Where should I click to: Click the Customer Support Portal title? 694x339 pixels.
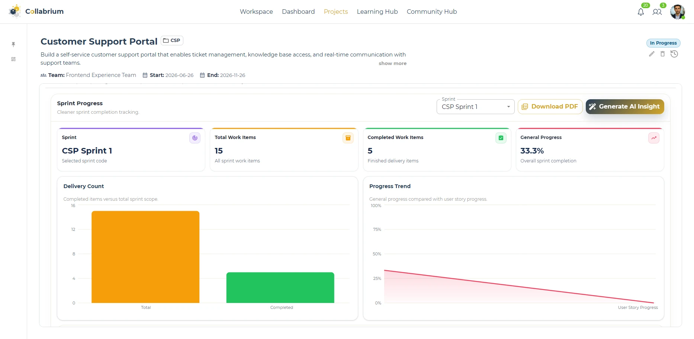pos(99,41)
